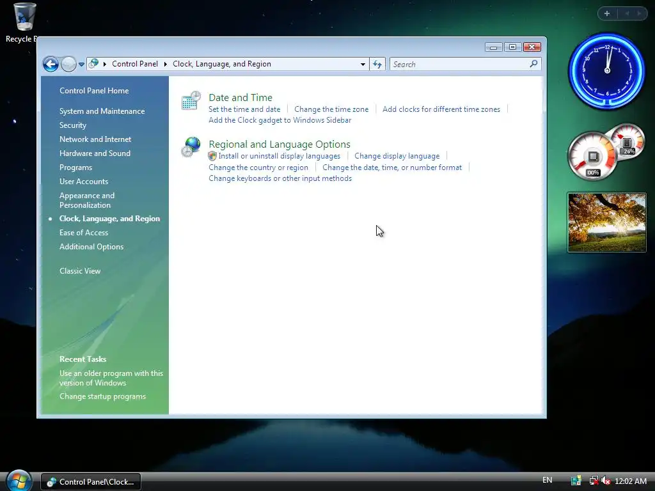Click Change keyboards or other input methods
This screenshot has width=655, height=491.
click(280, 178)
